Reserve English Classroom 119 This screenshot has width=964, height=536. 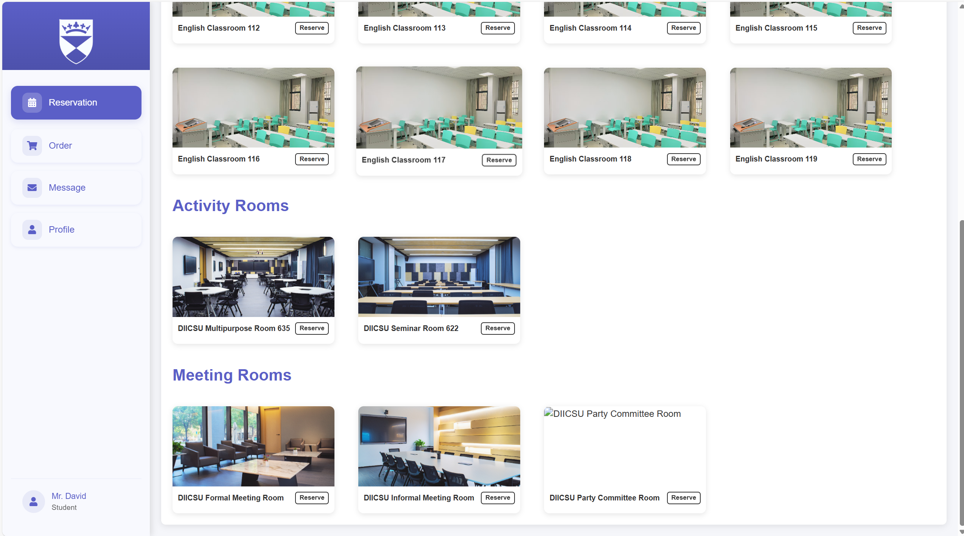869,159
